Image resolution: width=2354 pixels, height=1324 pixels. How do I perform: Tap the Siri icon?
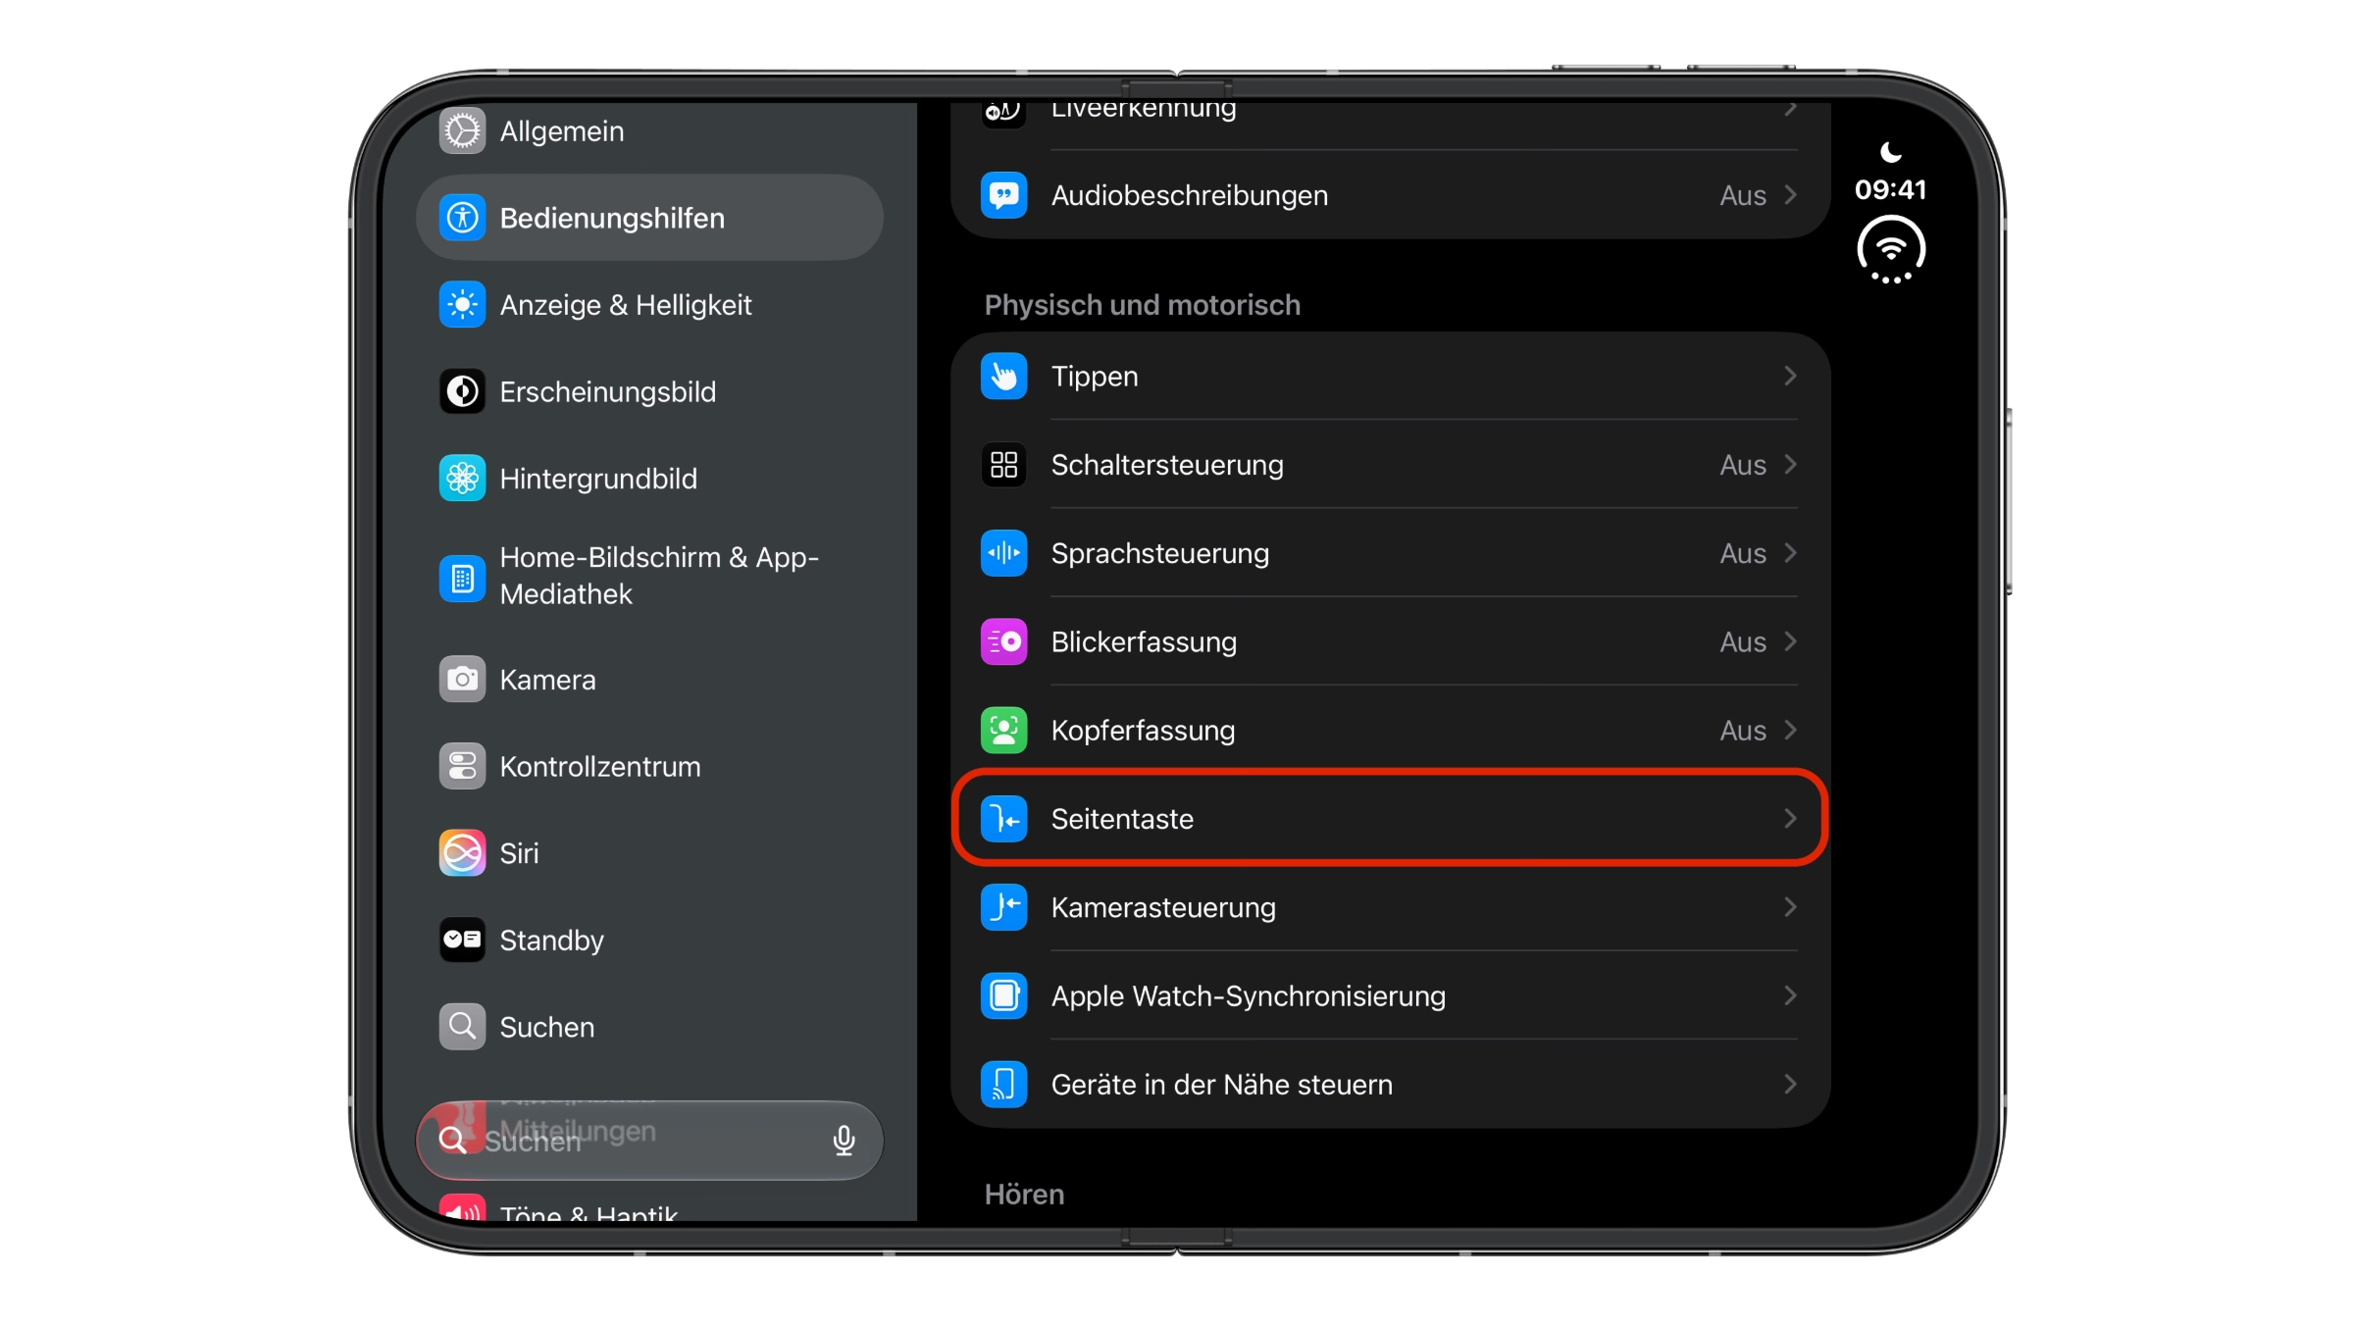click(x=462, y=853)
